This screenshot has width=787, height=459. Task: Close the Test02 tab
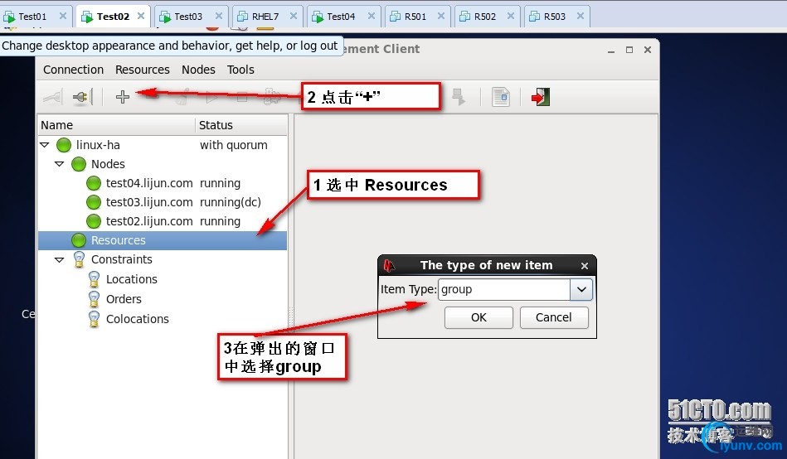point(141,16)
